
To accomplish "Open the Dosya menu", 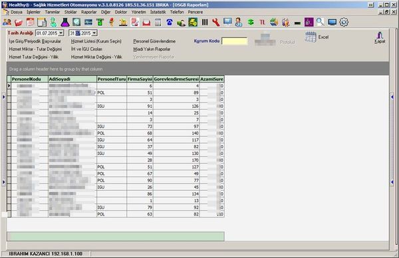I will pyautogui.click(x=17, y=12).
